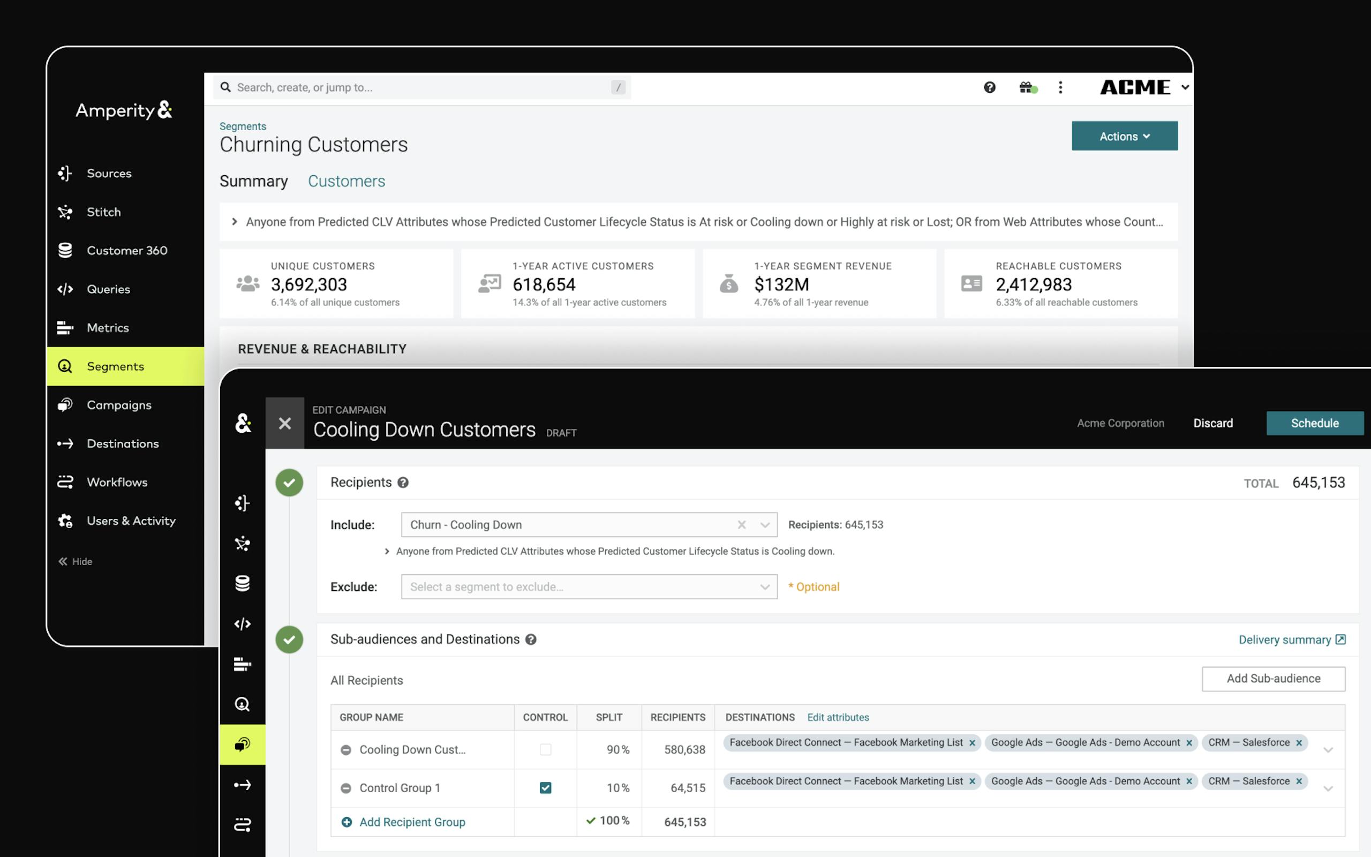The image size is (1371, 857).
Task: Click the Recipients help icon
Action: [x=403, y=483]
